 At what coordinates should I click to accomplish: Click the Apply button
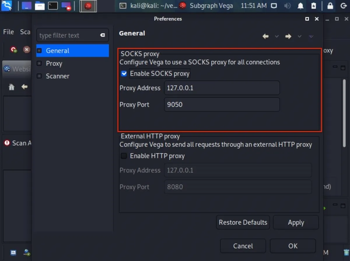[296, 222]
